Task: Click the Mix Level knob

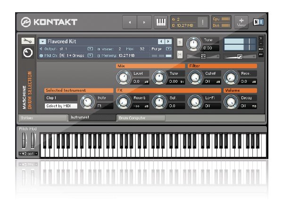Action: tap(123, 78)
